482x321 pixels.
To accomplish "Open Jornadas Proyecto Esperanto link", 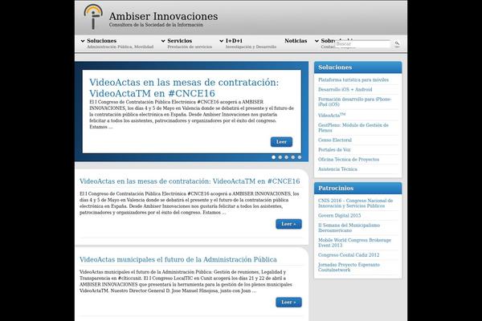I will [349, 267].
